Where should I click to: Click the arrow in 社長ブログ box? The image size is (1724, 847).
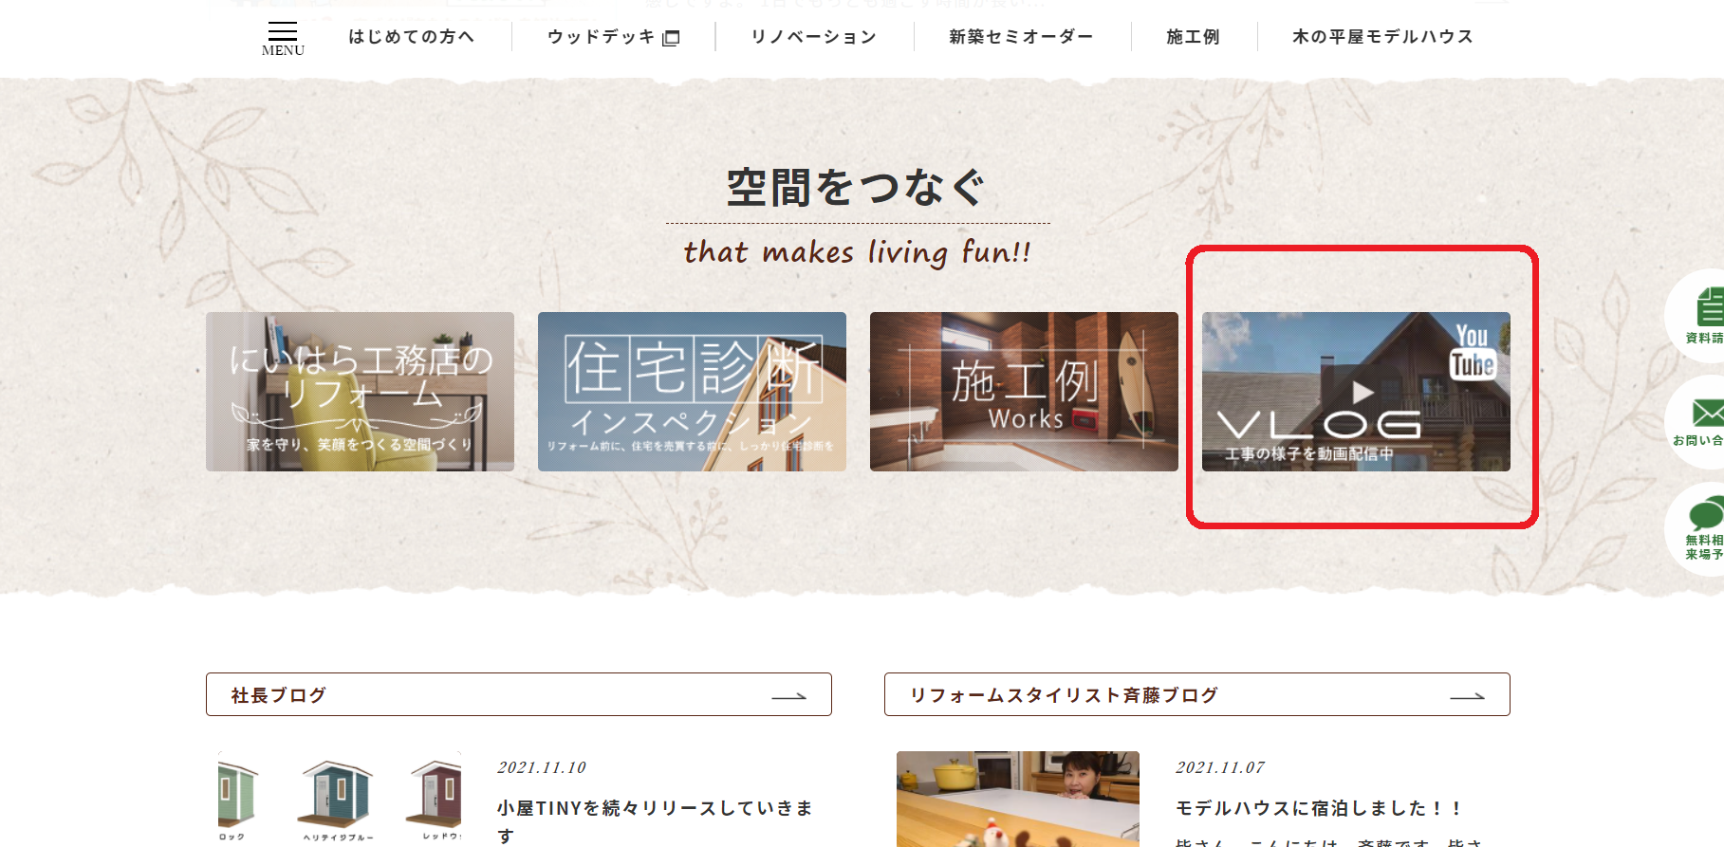[x=788, y=696]
